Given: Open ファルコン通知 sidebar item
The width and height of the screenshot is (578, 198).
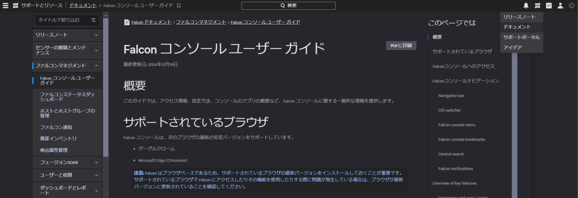Looking at the screenshot, I should tap(56, 127).
